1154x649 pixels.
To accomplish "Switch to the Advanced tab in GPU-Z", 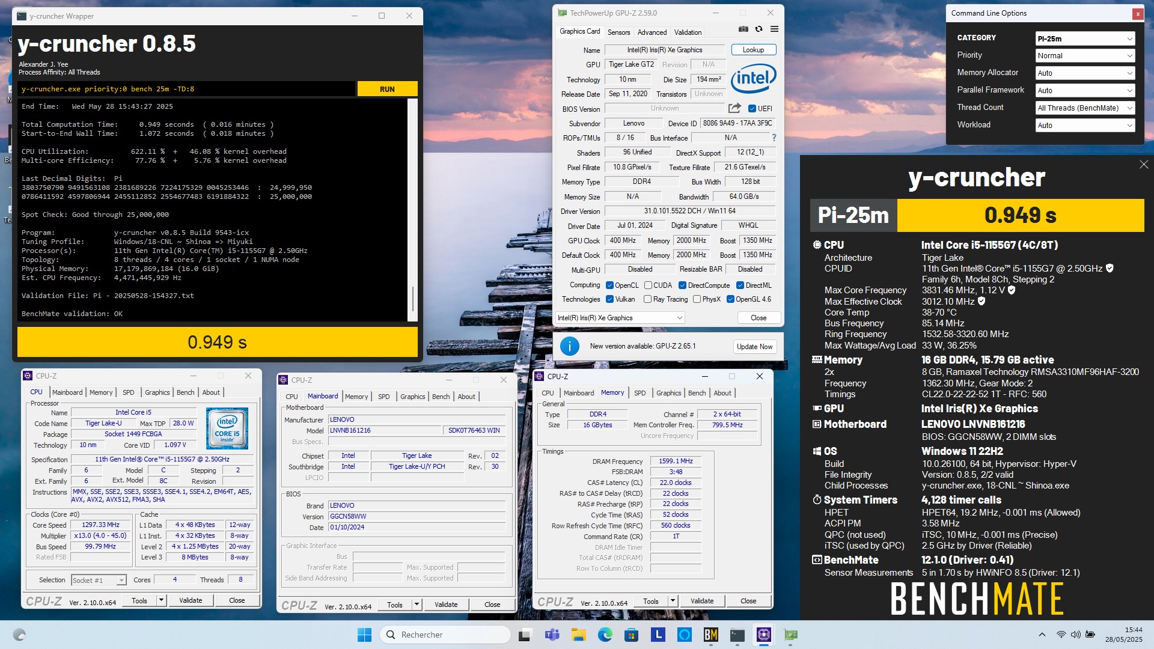I will coord(652,32).
